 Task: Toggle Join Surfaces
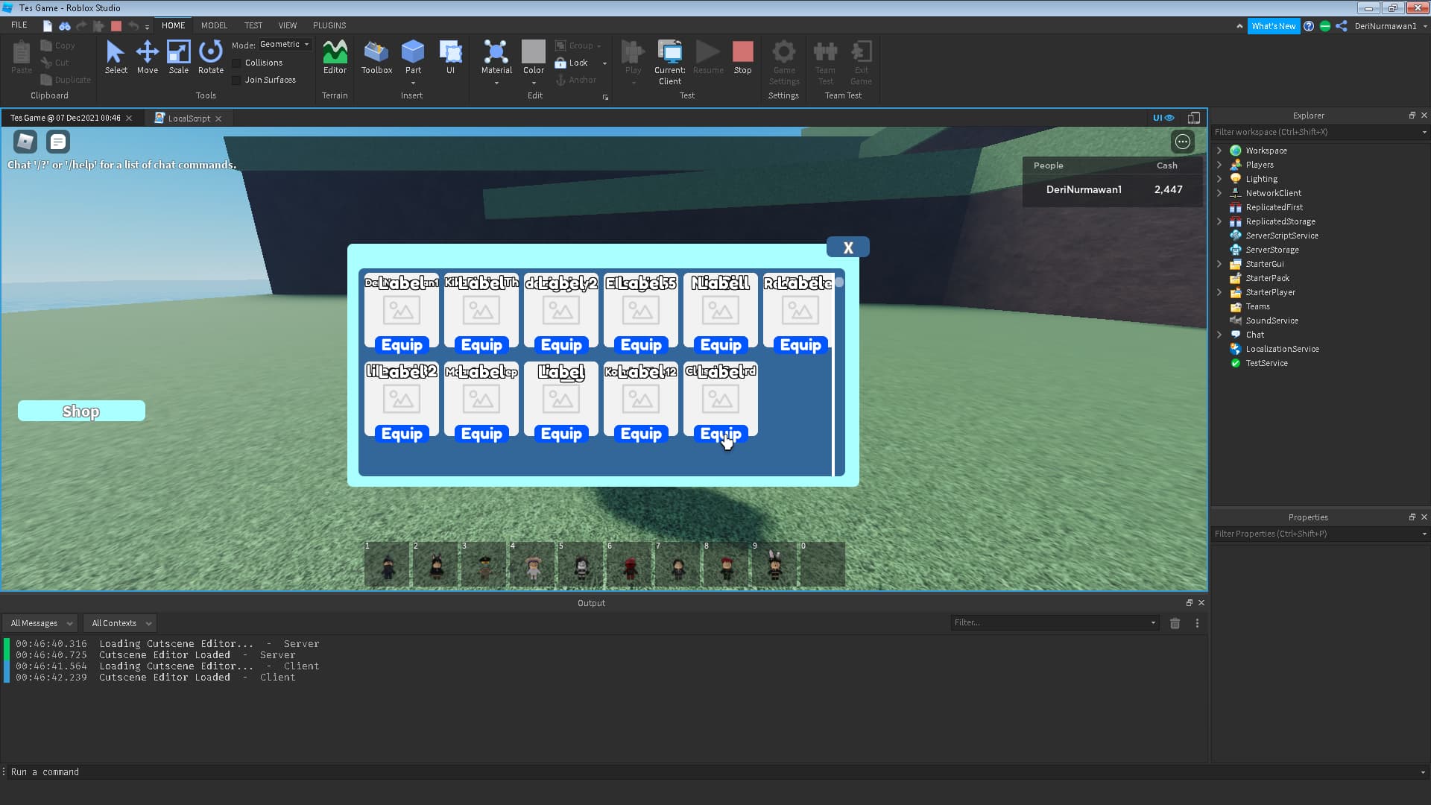coord(236,79)
